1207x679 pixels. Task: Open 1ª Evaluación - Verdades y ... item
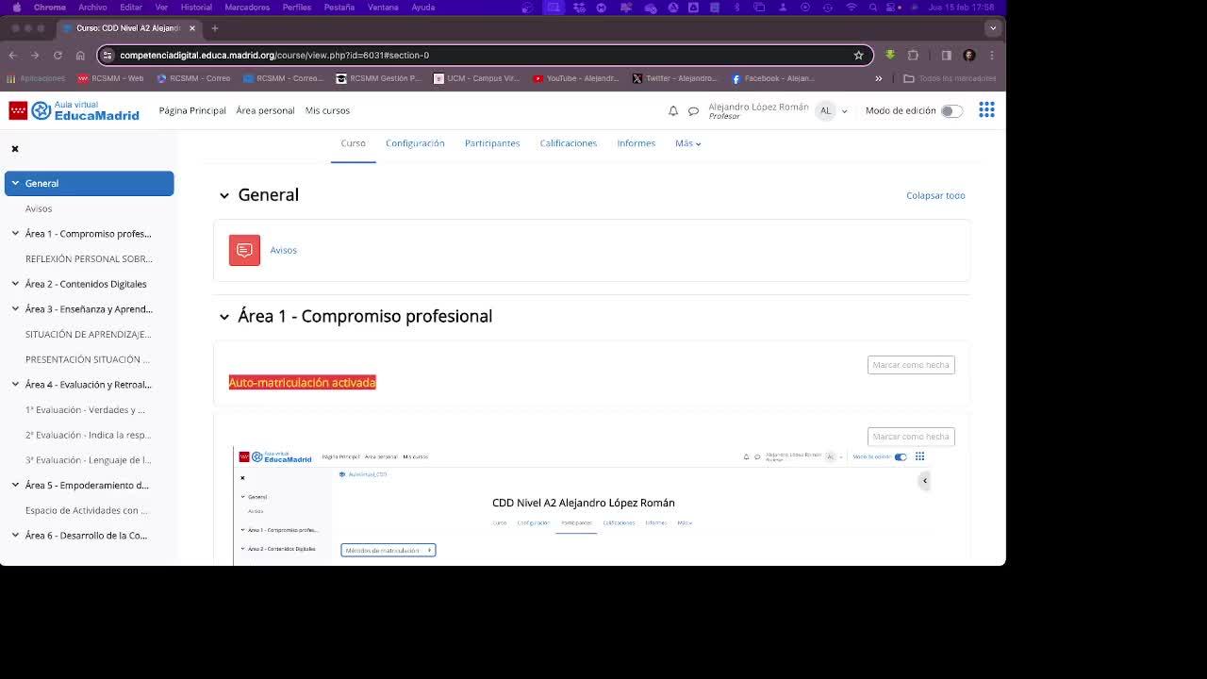pyautogui.click(x=85, y=409)
